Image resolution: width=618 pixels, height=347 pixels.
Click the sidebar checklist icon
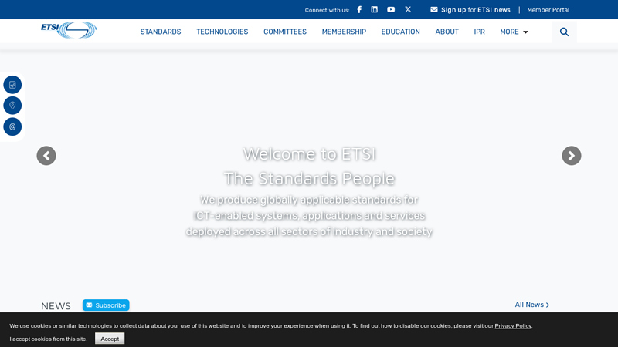[x=12, y=85]
